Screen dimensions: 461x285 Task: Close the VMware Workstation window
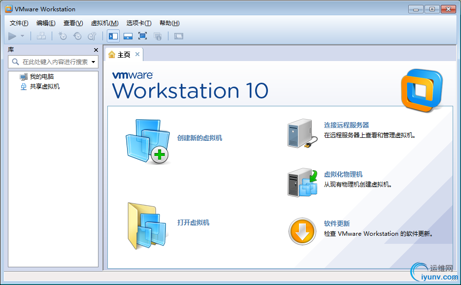[x=448, y=9]
